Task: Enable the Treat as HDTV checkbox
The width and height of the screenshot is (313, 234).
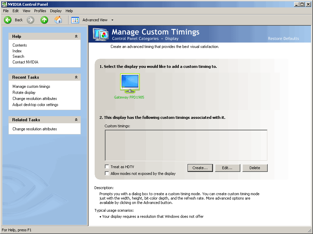Action: (107, 166)
